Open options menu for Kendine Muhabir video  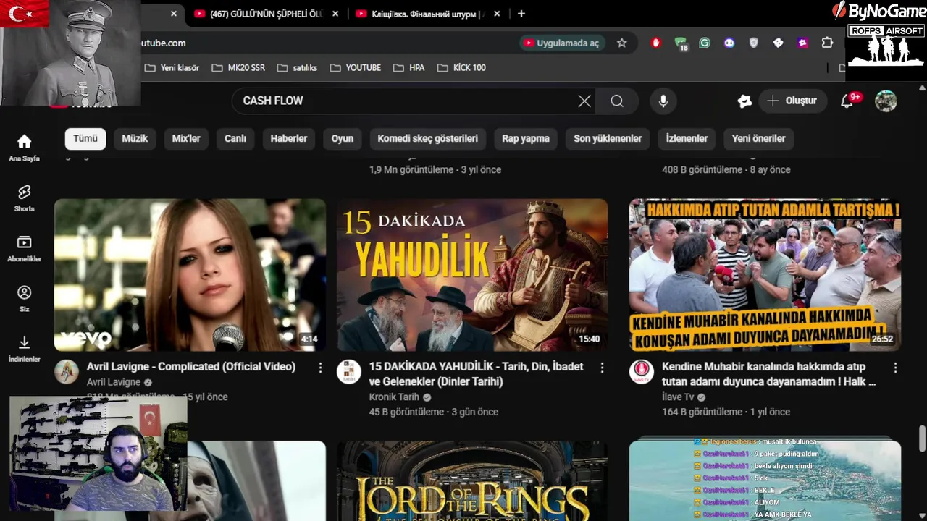[895, 368]
